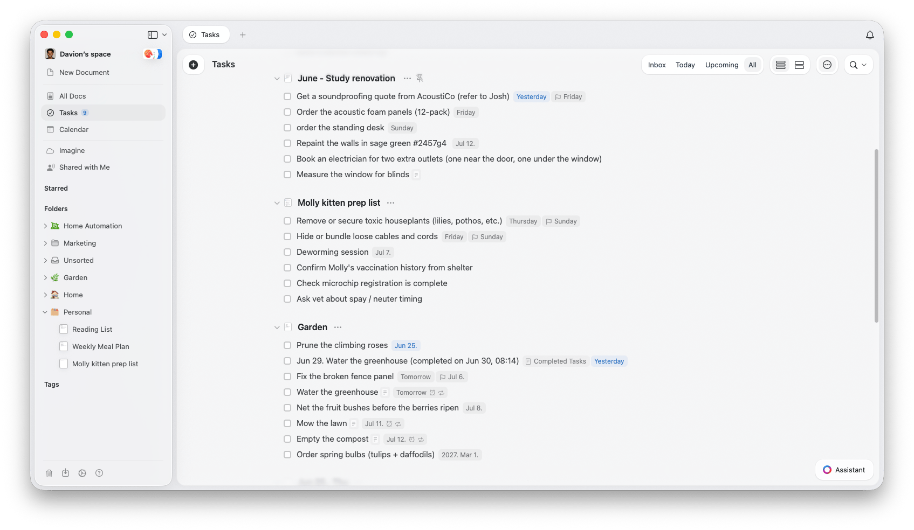914x530 pixels.
Task: Click the document icon of Garden section header
Action: pyautogui.click(x=288, y=327)
